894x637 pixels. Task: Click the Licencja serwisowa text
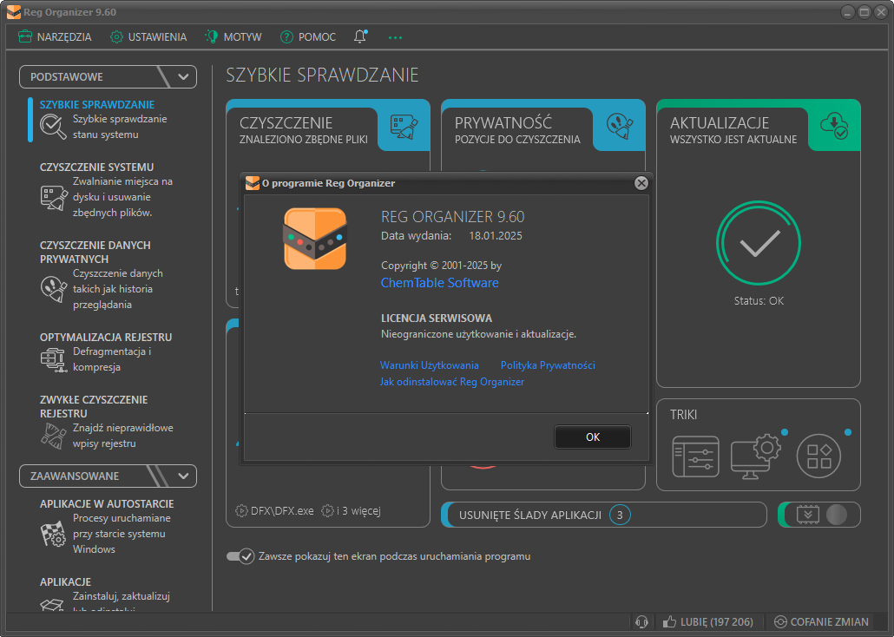(x=437, y=318)
